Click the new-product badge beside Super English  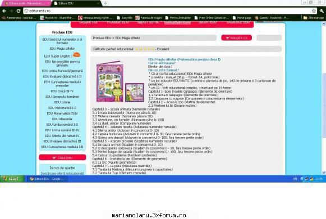[x=76, y=55]
